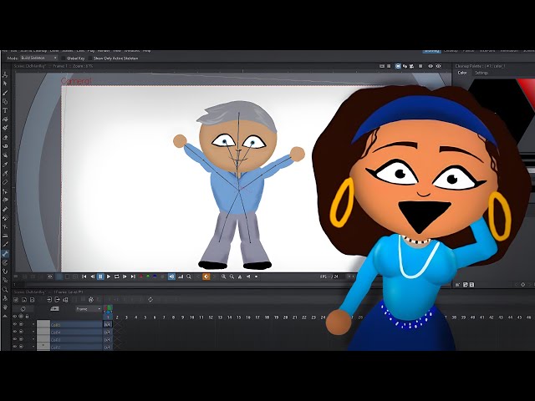Image resolution: width=535 pixels, height=401 pixels.
Task: Toggle the blue channel display
Action: pyautogui.click(x=155, y=277)
